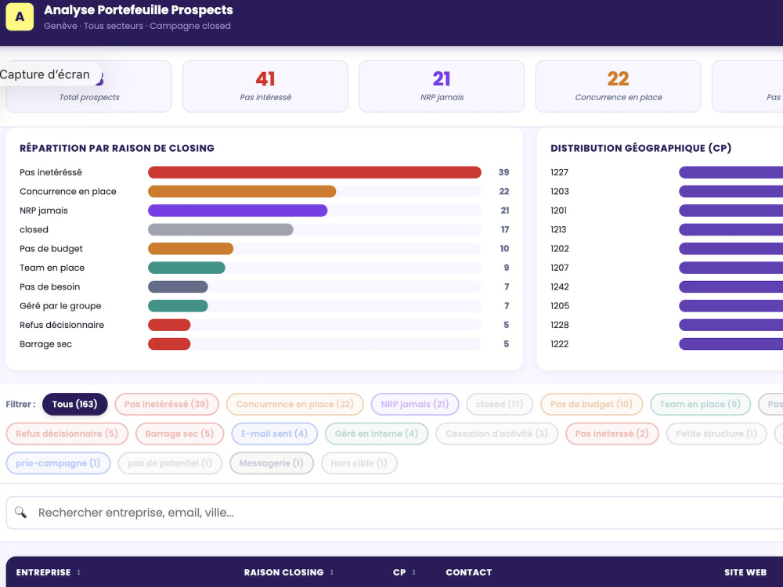783x587 pixels.
Task: Filter by E-mail sent (4)
Action: coord(274,434)
